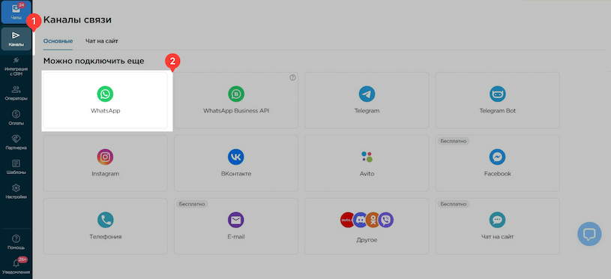611x279 pixels.
Task: Click the Avito card label
Action: pos(367,174)
